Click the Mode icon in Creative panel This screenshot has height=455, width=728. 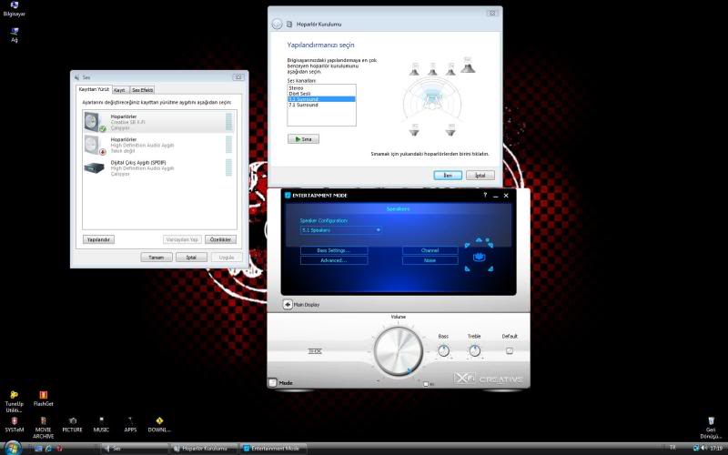point(273,383)
